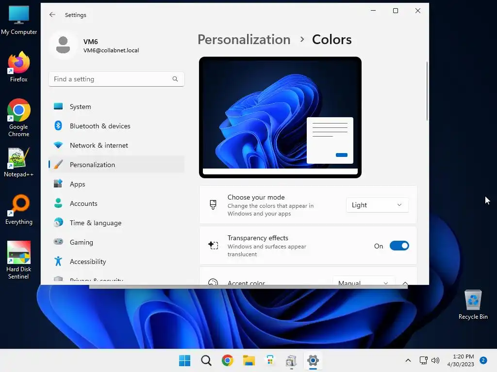
Task: Collapse the Accent color section chevron
Action: [405, 282]
